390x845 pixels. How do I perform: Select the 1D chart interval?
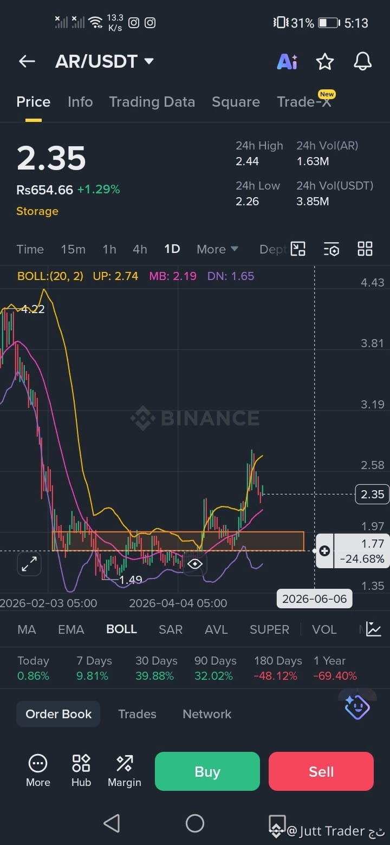point(172,249)
